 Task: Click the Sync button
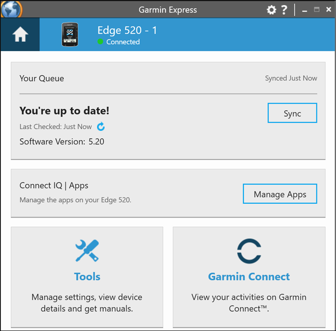pos(292,113)
